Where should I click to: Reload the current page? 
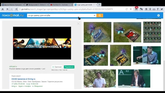click(127, 9)
